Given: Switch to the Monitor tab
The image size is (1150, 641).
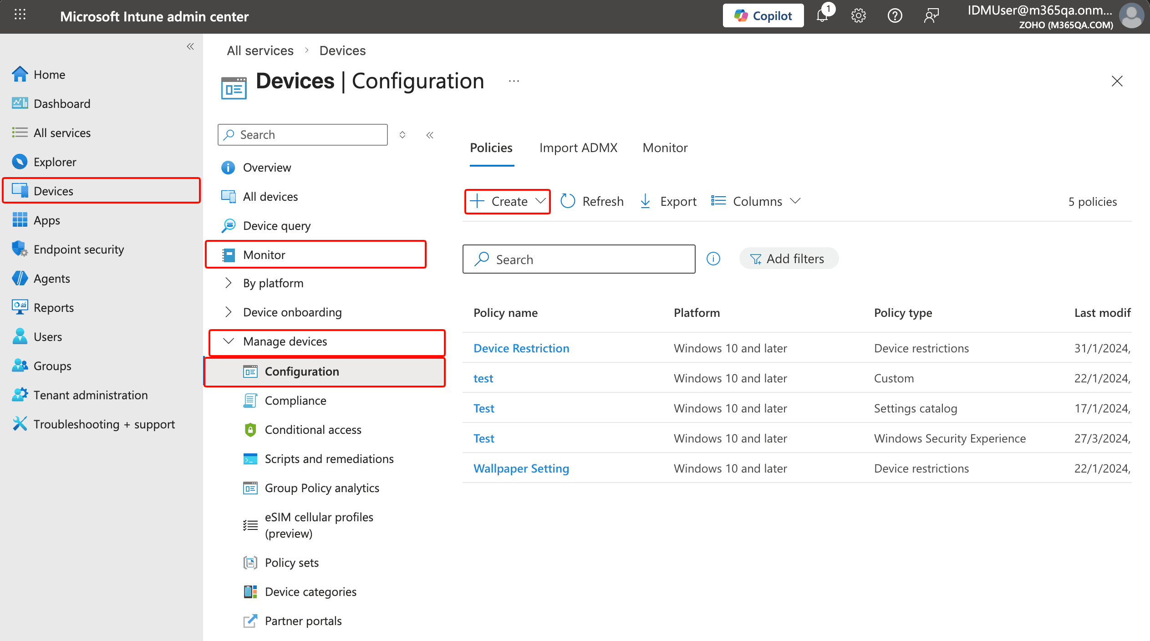Looking at the screenshot, I should click(665, 148).
